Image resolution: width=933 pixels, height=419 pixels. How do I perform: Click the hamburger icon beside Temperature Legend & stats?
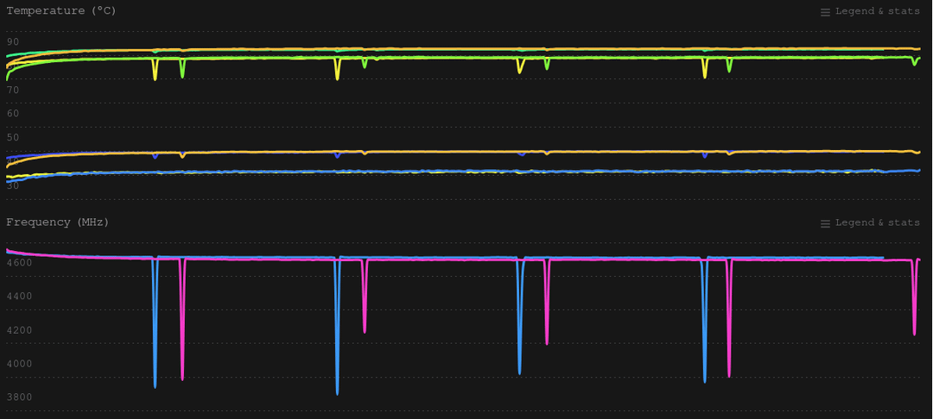point(825,12)
